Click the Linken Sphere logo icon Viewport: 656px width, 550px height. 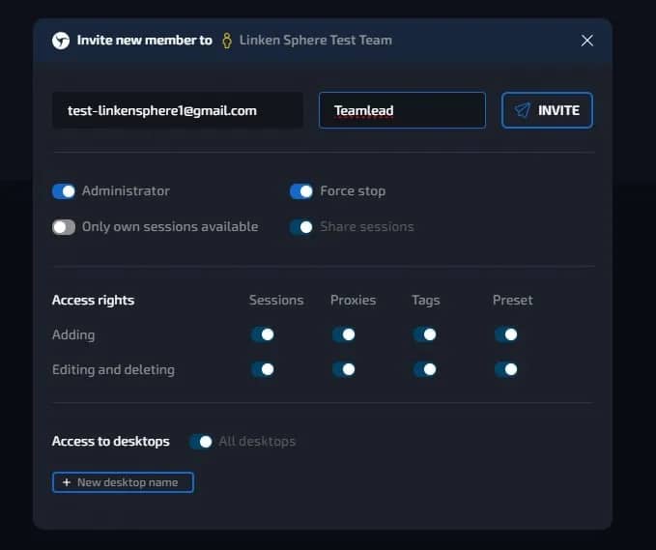(61, 41)
